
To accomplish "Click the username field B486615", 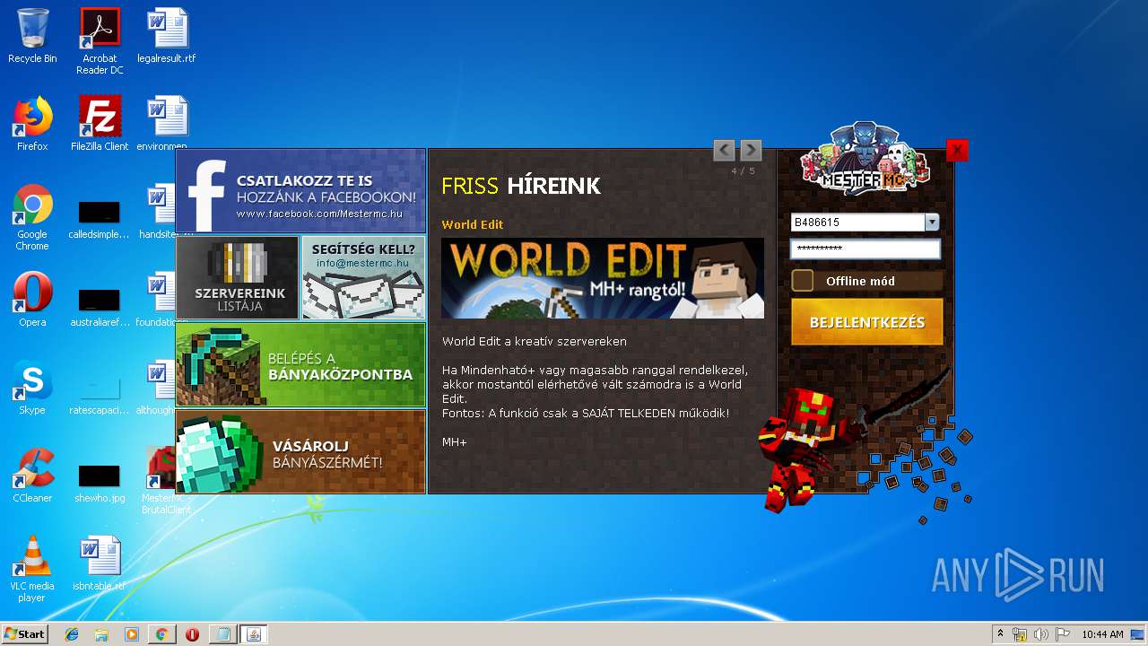I will [x=857, y=223].
